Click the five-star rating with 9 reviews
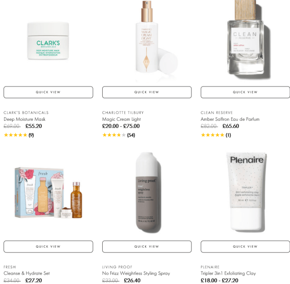 (19, 135)
